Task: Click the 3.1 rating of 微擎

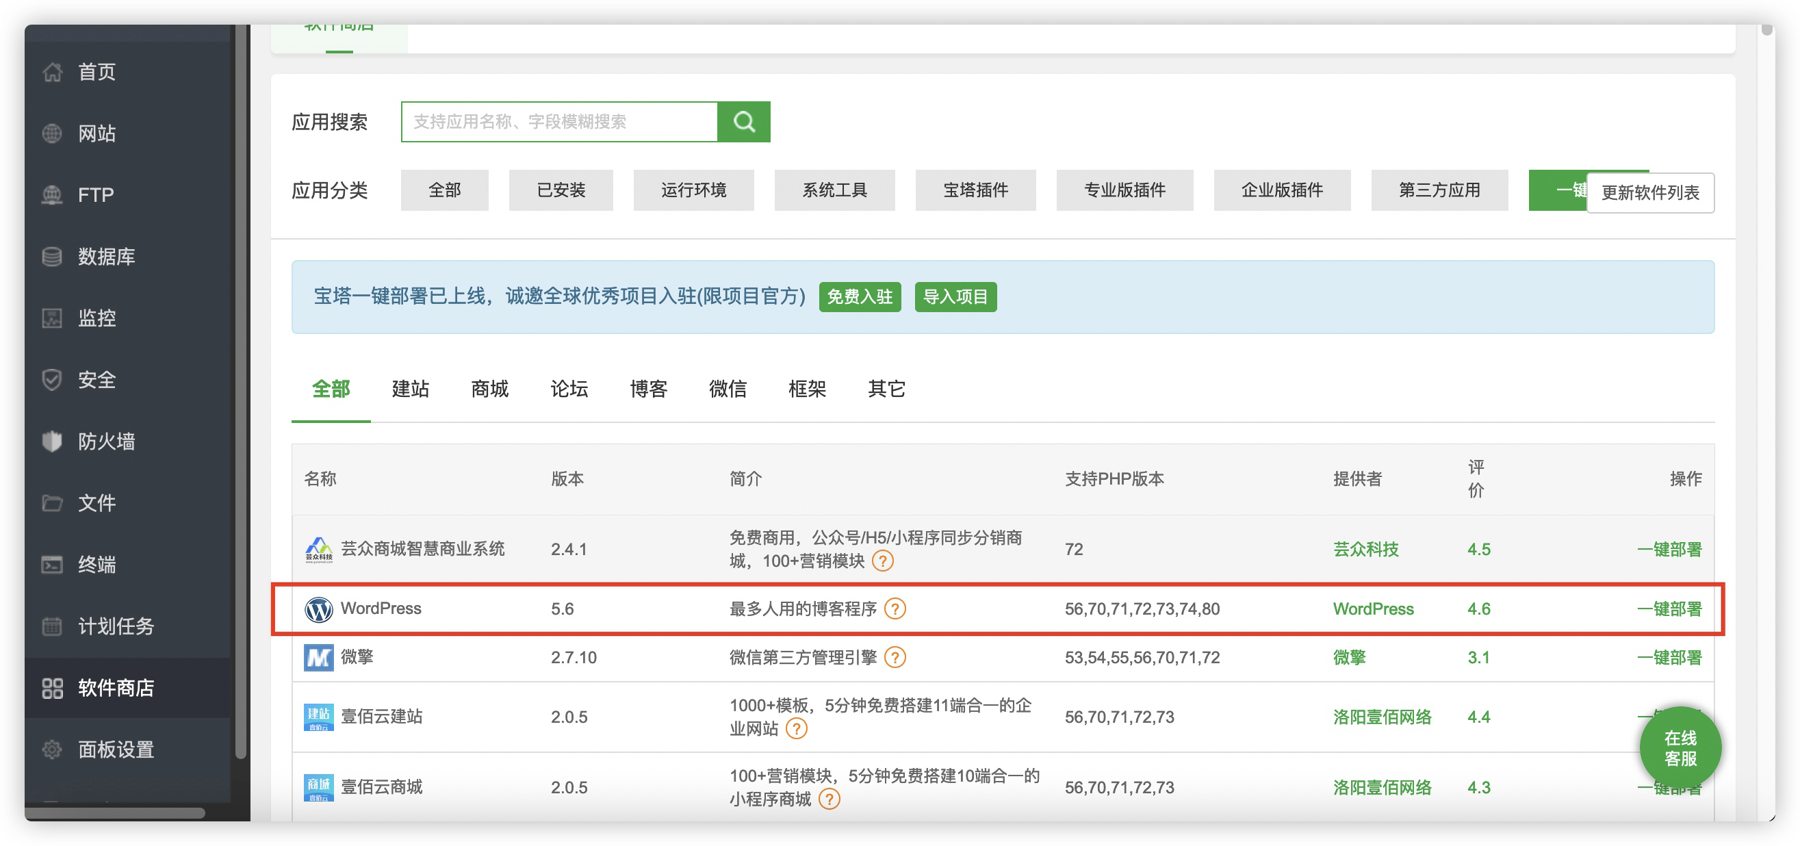Action: [1478, 657]
